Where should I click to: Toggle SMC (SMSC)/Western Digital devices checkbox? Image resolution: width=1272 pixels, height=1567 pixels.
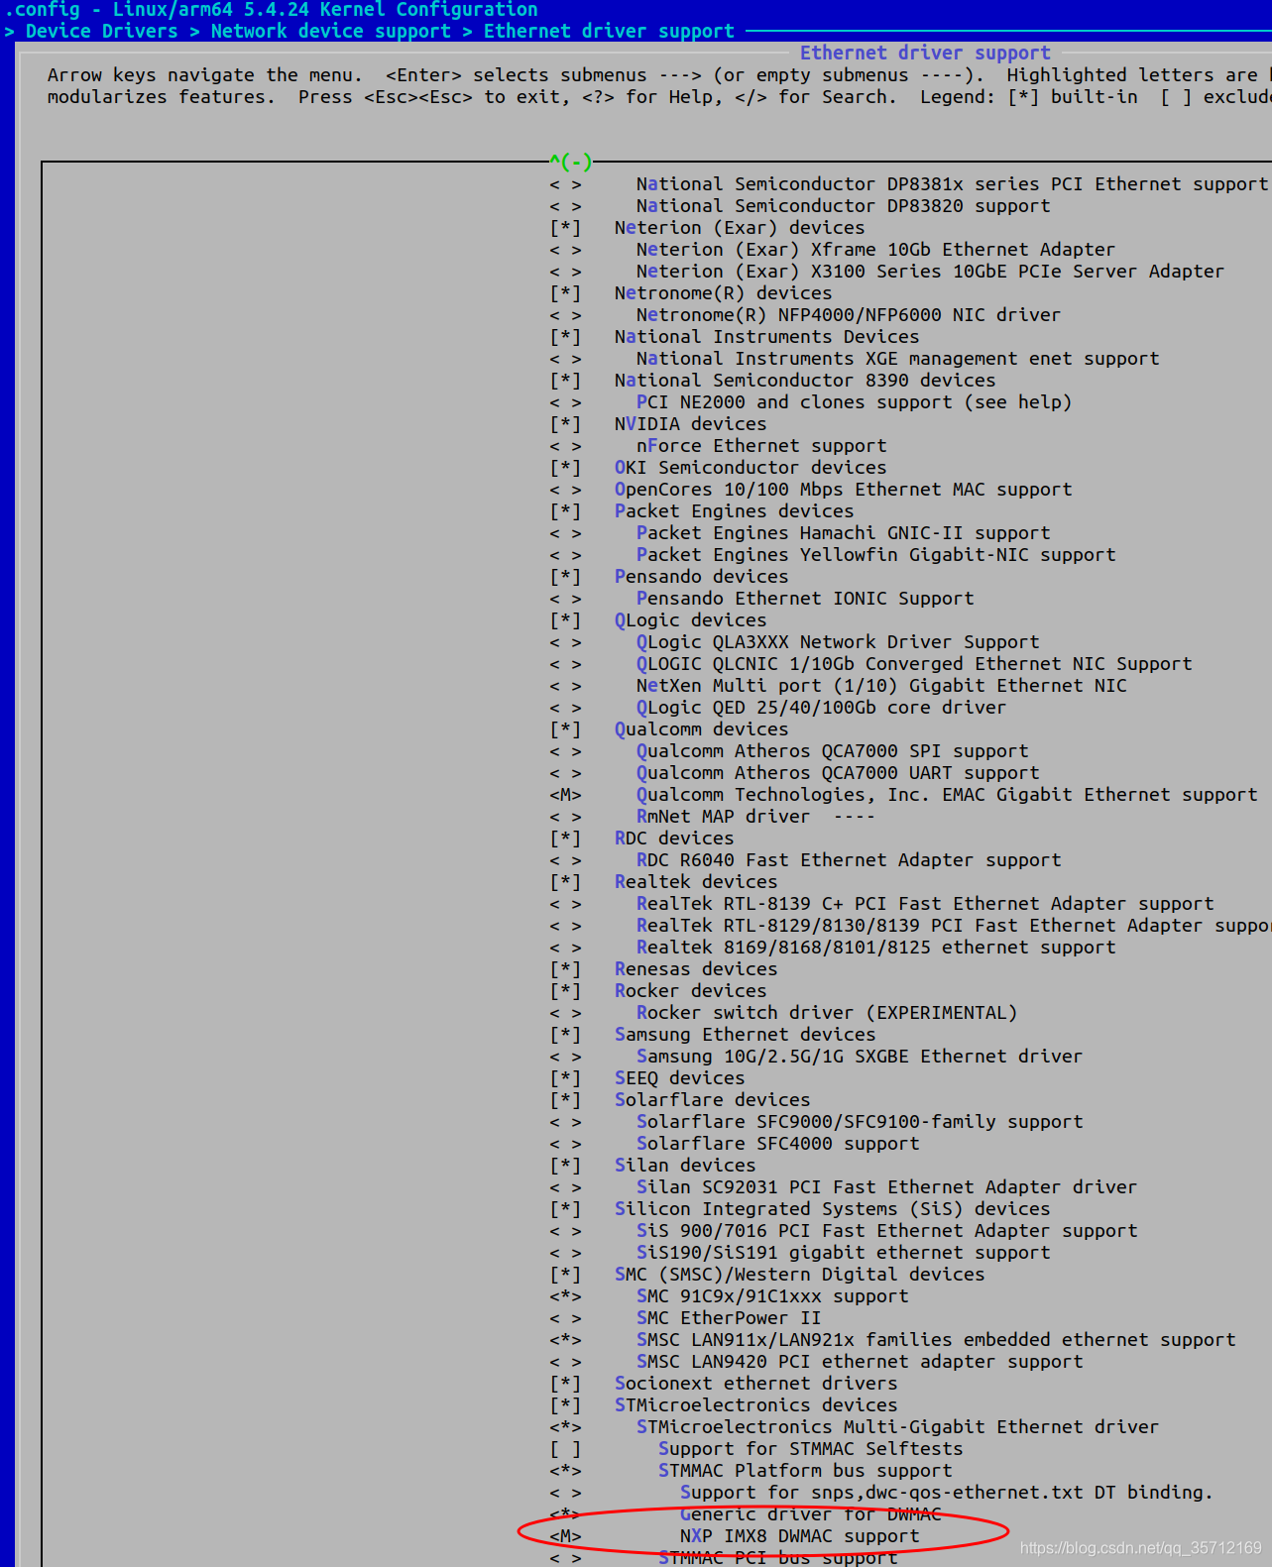pos(566,1275)
